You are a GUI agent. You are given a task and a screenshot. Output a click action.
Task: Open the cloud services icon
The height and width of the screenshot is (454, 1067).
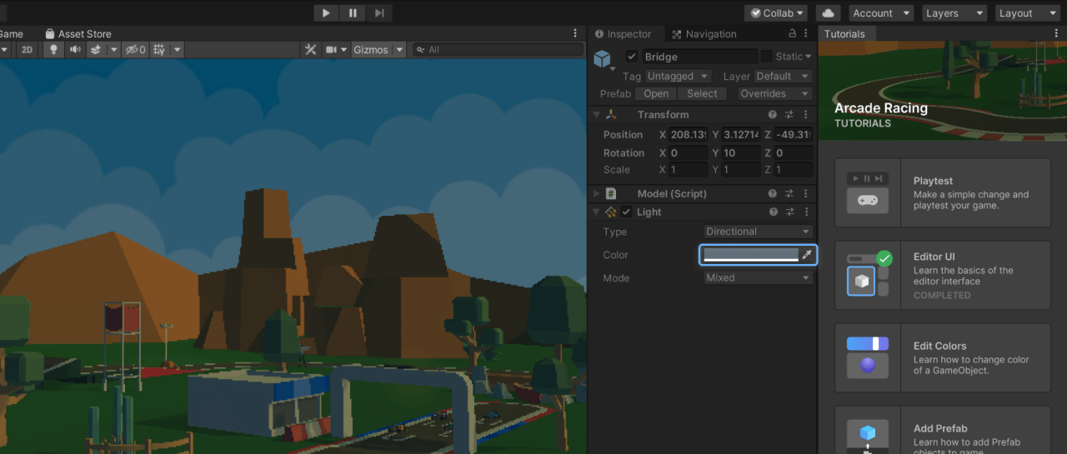pyautogui.click(x=828, y=13)
